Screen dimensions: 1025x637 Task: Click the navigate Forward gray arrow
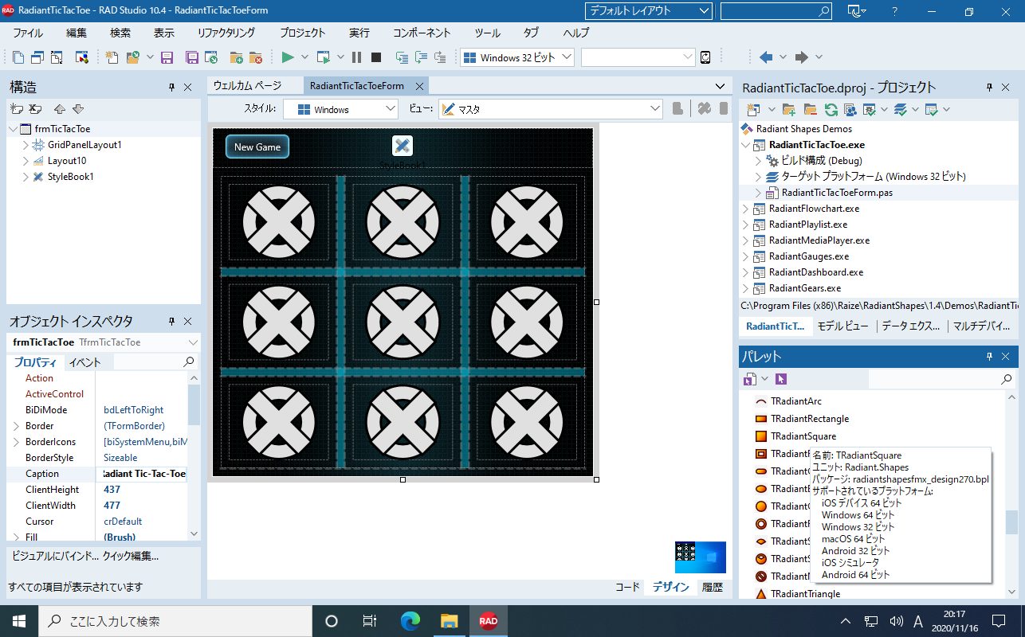pyautogui.click(x=802, y=57)
